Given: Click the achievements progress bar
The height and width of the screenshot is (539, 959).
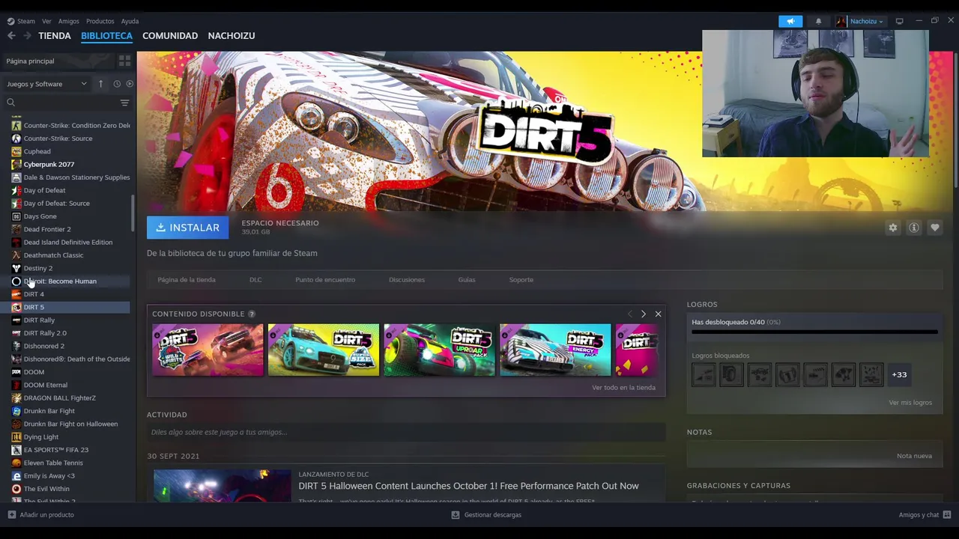Looking at the screenshot, I should (x=814, y=331).
